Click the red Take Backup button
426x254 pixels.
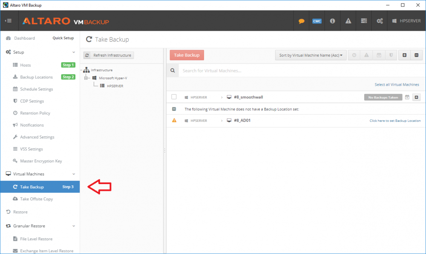pyautogui.click(x=187, y=55)
